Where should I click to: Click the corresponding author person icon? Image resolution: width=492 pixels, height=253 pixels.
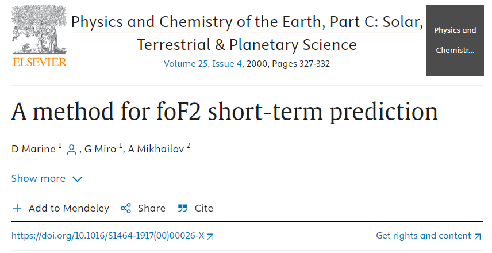71,150
